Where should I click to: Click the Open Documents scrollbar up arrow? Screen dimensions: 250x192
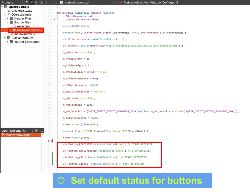pos(43,135)
